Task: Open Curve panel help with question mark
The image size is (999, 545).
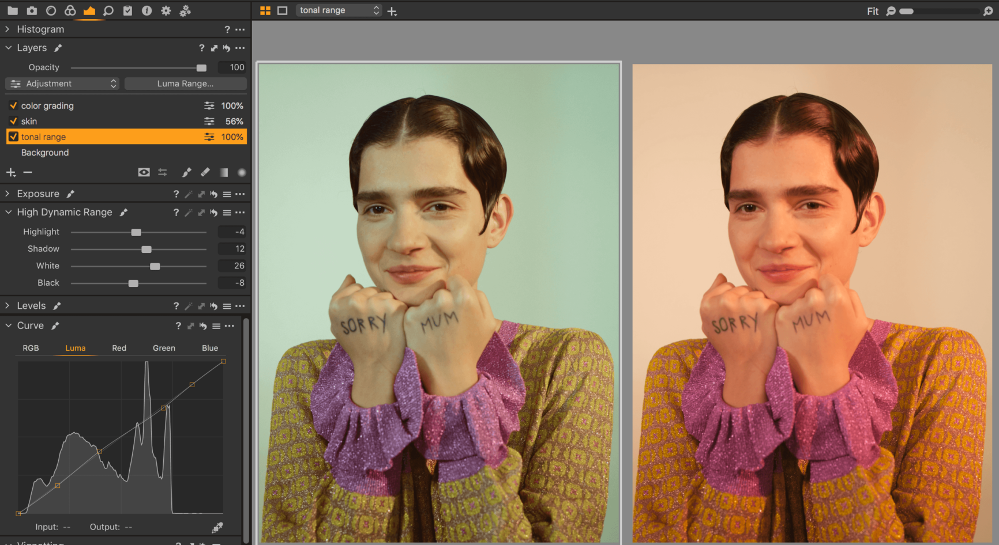Action: 178,326
